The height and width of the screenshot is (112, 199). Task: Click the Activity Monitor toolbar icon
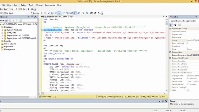(x=32, y=9)
